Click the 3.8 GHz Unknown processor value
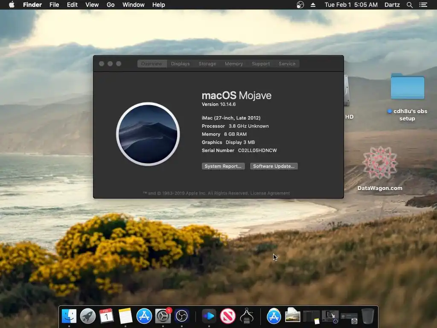The width and height of the screenshot is (437, 328). tap(249, 126)
